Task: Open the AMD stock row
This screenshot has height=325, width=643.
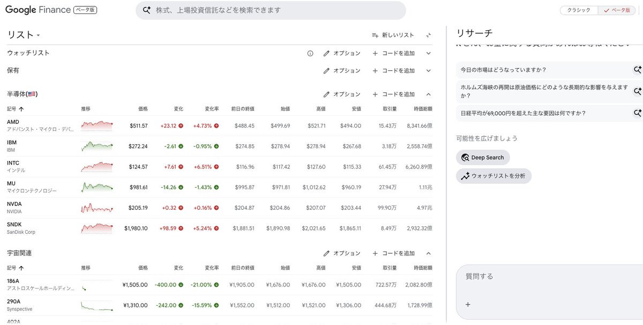Action: (x=219, y=125)
